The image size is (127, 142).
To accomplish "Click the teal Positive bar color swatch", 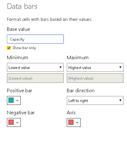I will [x=11, y=100].
